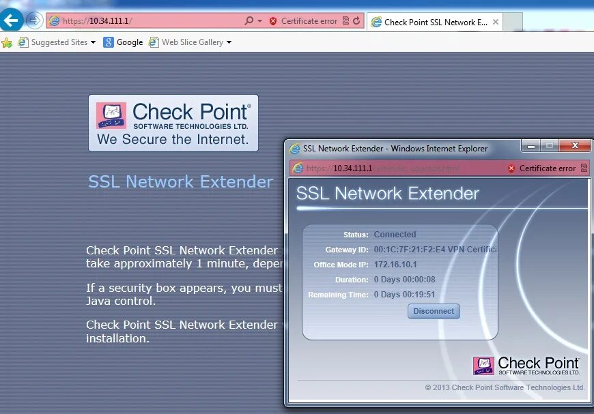Click the Web Slice Gallery page icon
The image size is (594, 414).
click(x=154, y=42)
